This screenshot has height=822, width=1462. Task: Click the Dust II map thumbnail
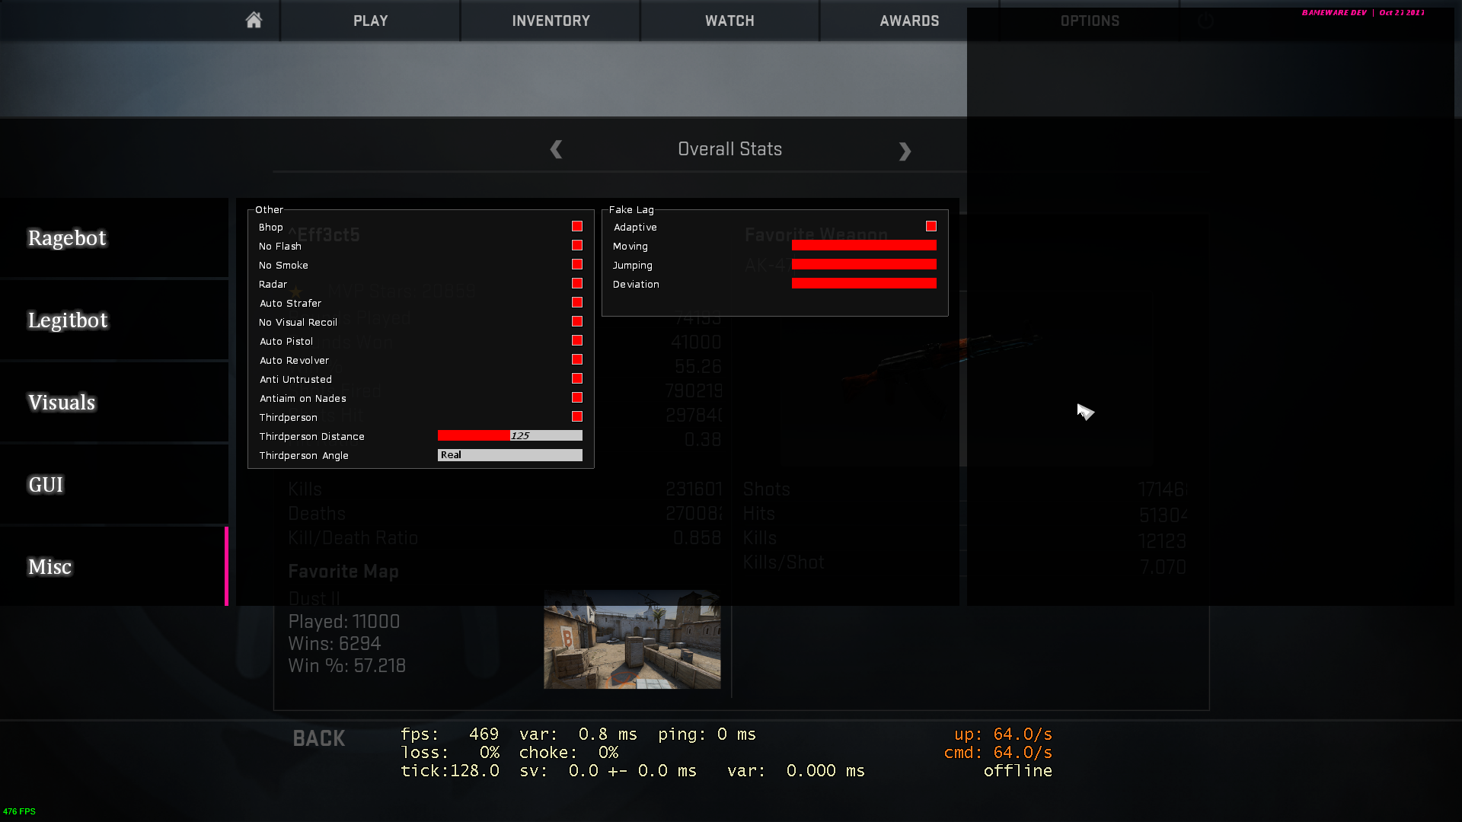tap(632, 639)
